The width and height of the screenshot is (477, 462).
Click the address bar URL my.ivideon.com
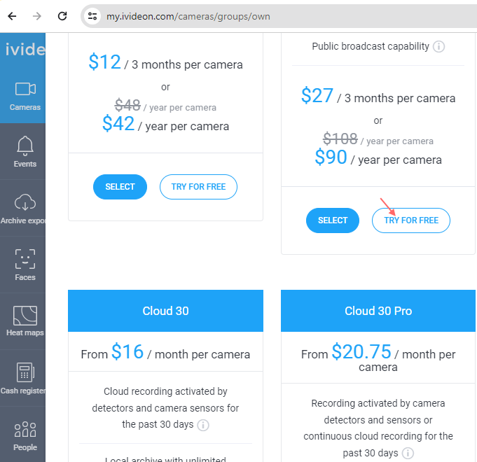point(188,16)
